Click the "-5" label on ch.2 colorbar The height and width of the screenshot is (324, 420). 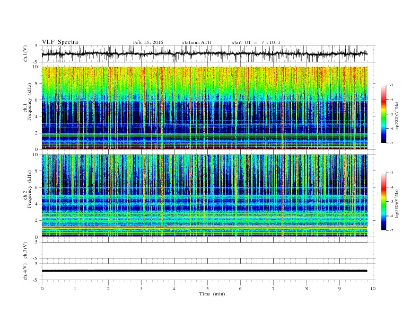[391, 202]
